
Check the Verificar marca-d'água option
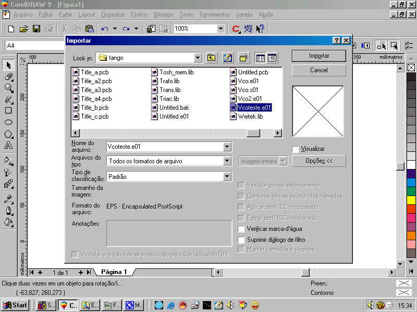click(241, 229)
